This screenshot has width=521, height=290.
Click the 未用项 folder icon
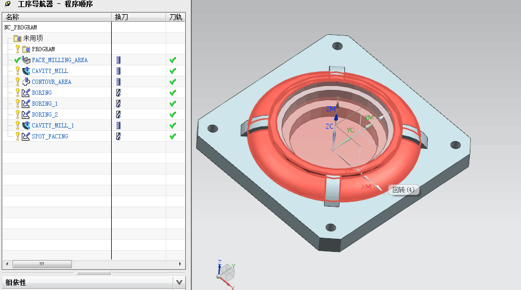(17, 39)
